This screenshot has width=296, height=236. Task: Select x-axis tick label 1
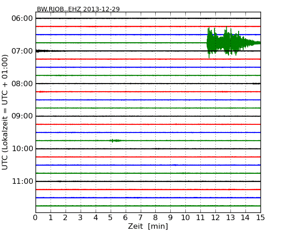51,218
